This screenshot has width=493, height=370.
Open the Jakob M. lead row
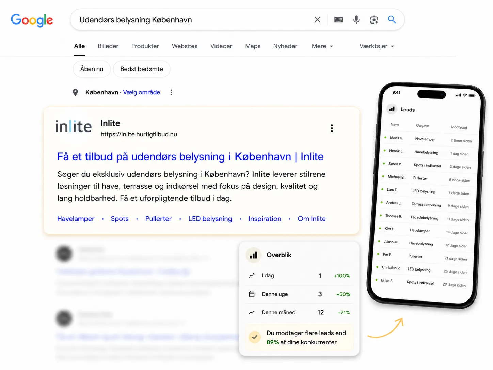pyautogui.click(x=423, y=243)
